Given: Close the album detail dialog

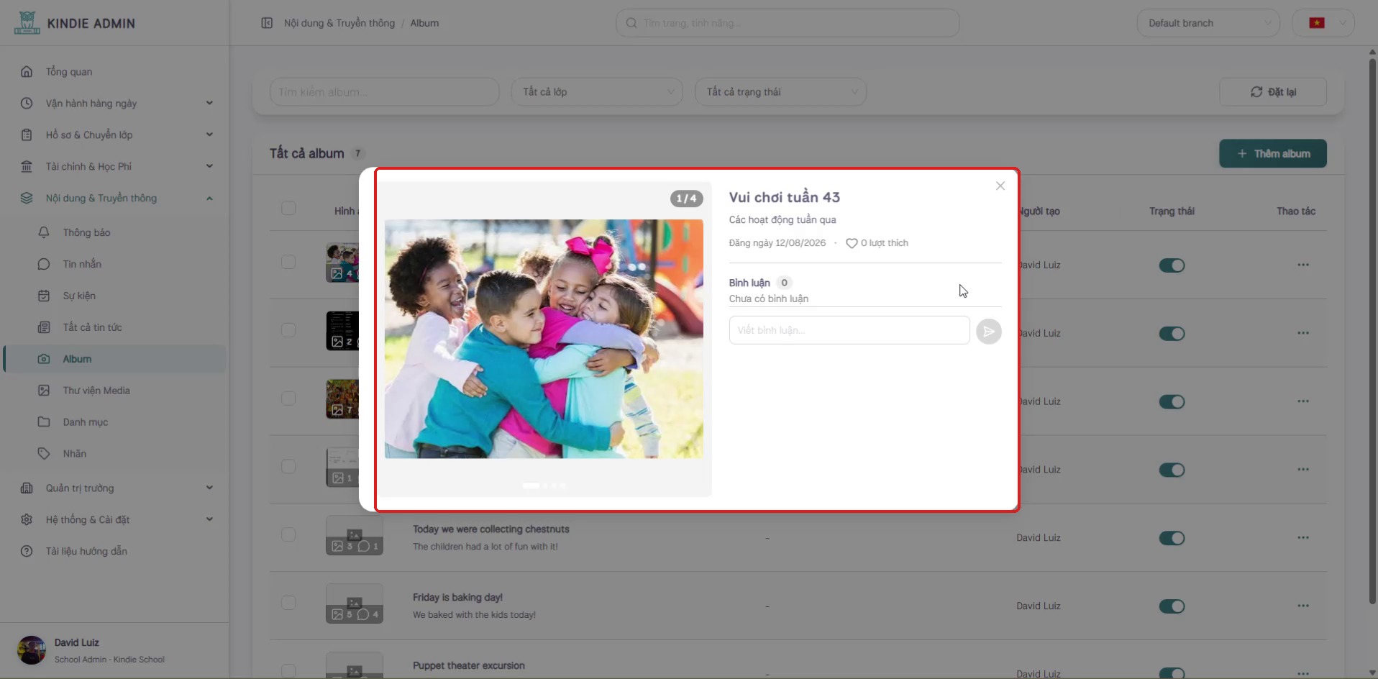Looking at the screenshot, I should [x=1000, y=186].
